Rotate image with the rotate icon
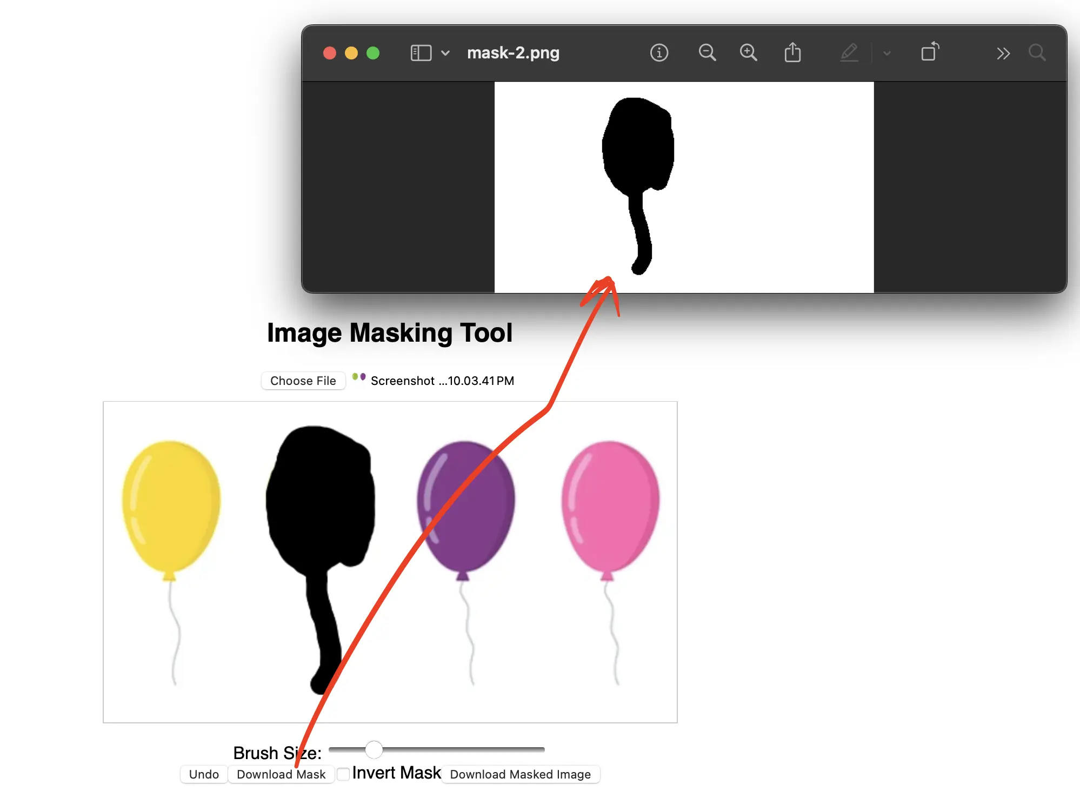Viewport: 1080px width, 798px height. click(x=930, y=52)
